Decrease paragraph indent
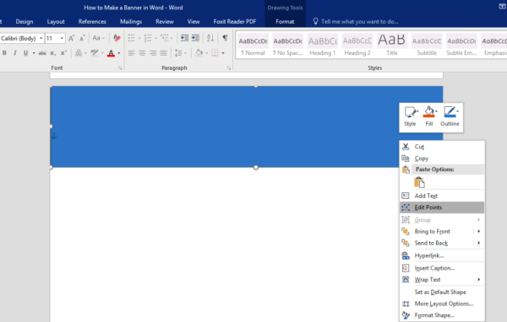 pos(184,38)
